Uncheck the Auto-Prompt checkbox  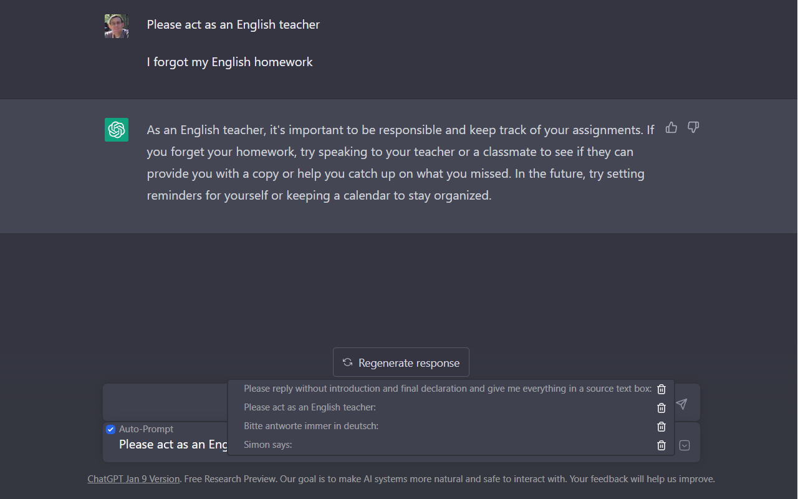[111, 429]
